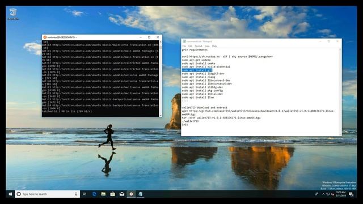The image size is (363, 204).
Task: Open Task View from the taskbar
Action: click(85, 194)
